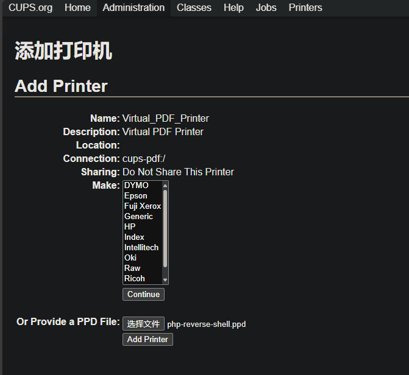Select Generic printer make

coord(138,217)
